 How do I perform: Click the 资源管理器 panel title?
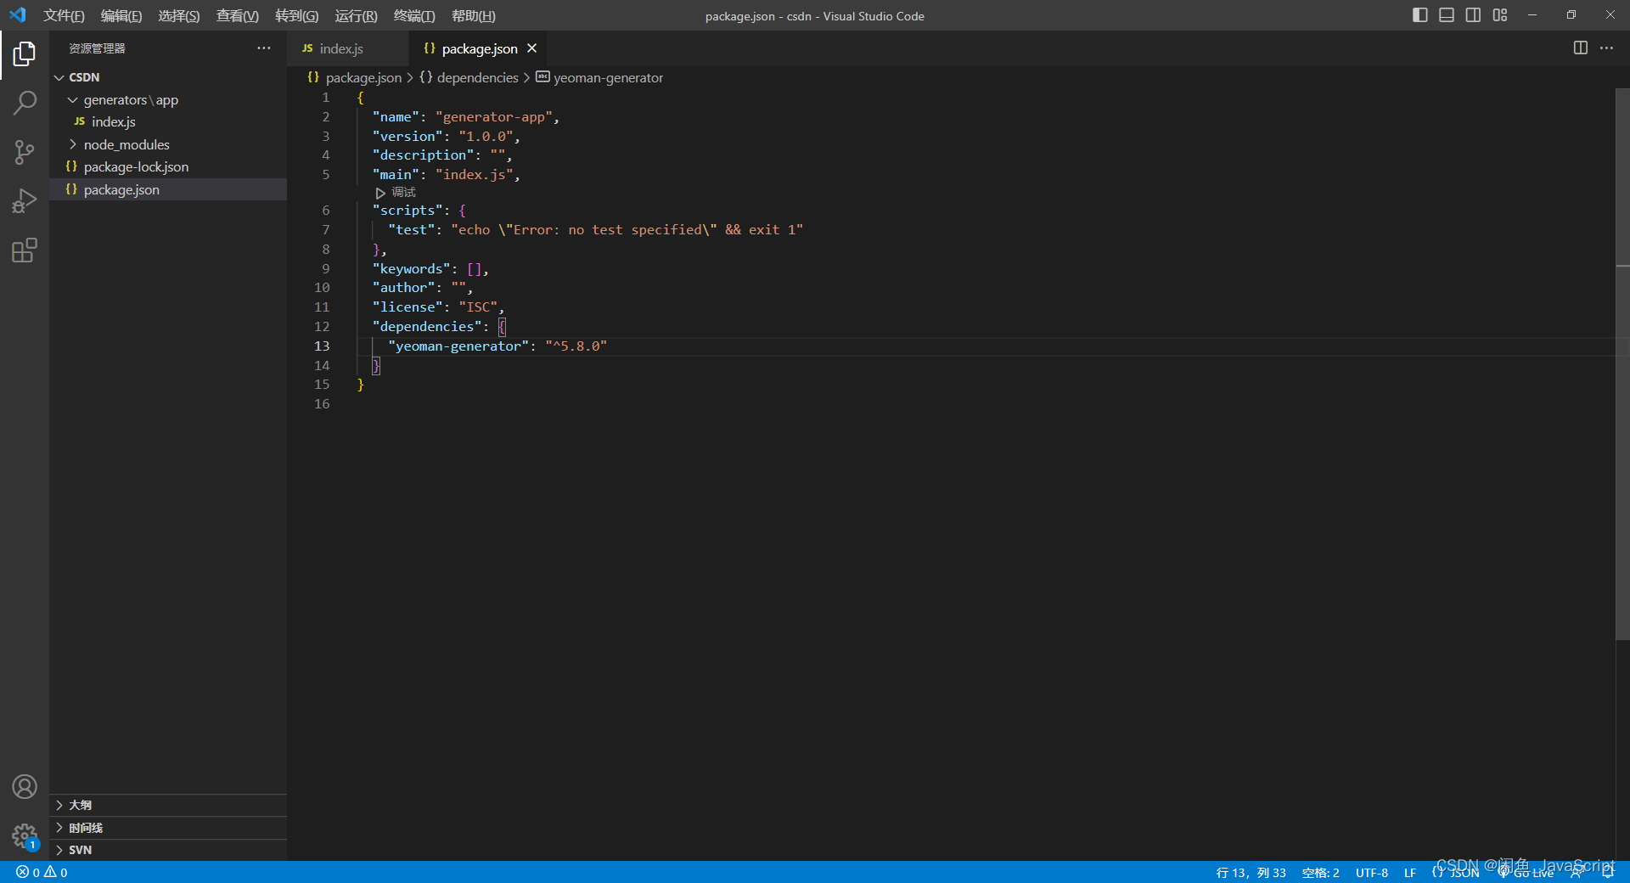click(x=97, y=48)
